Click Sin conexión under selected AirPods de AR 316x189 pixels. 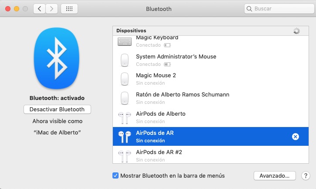[150, 141]
